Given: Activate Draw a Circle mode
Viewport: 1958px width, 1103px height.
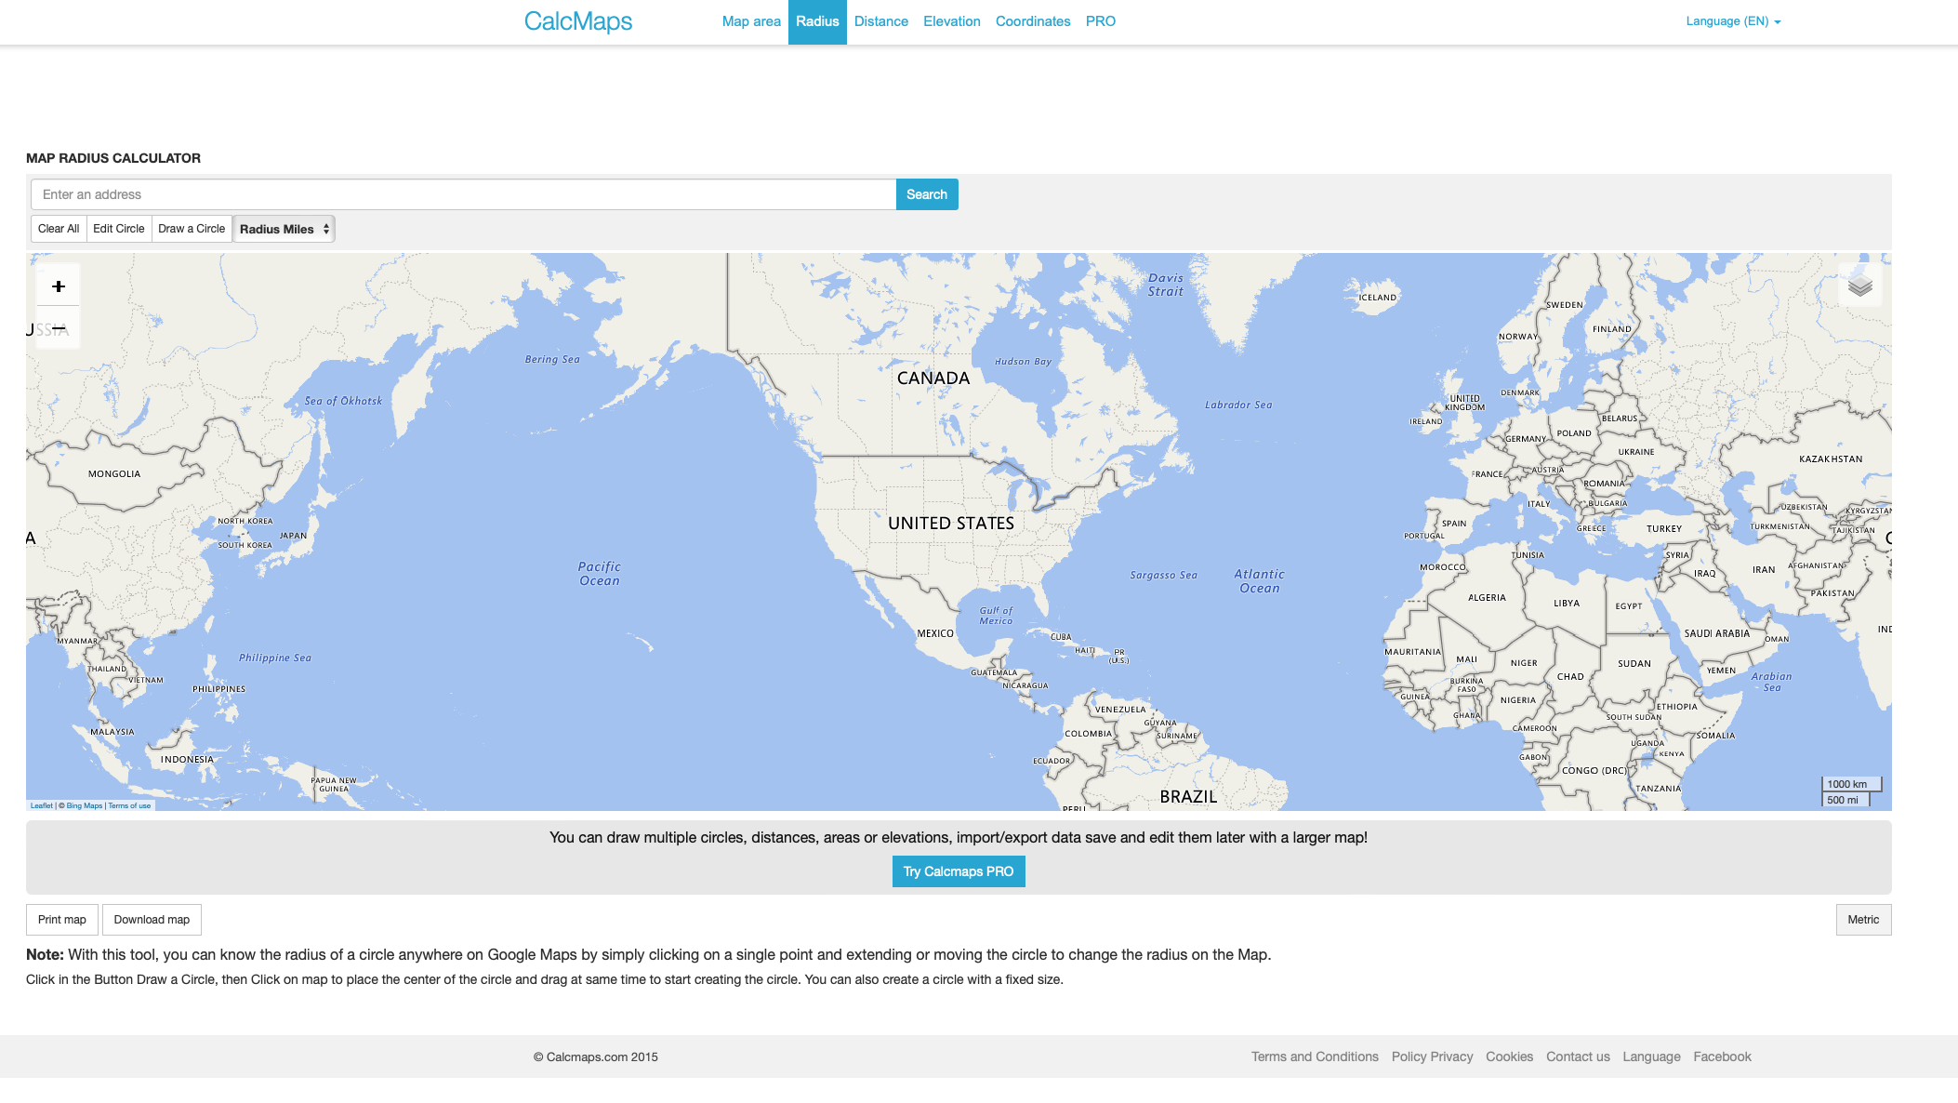Looking at the screenshot, I should (192, 229).
